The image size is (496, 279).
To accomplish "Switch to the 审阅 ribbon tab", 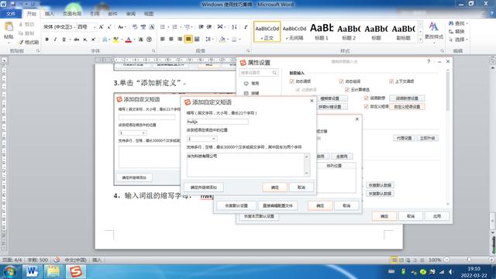I will pos(131,14).
